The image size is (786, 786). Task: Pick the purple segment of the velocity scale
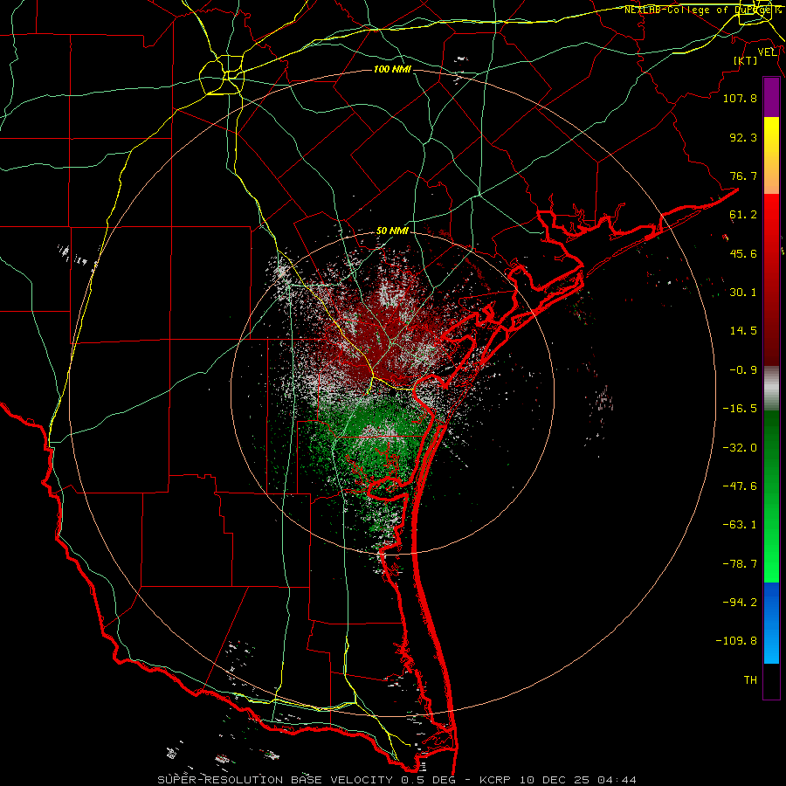point(771,97)
